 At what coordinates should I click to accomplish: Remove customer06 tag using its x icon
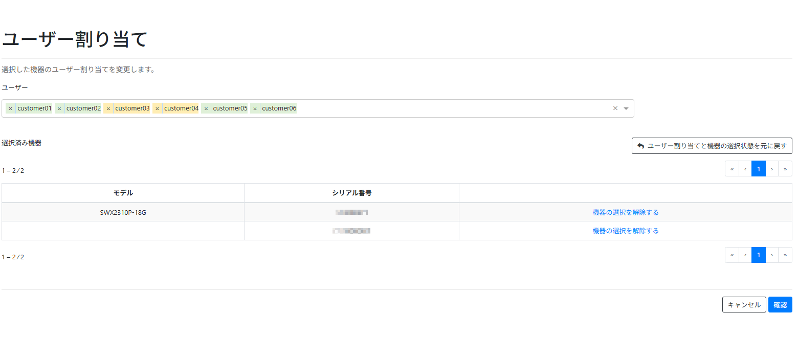tap(255, 108)
